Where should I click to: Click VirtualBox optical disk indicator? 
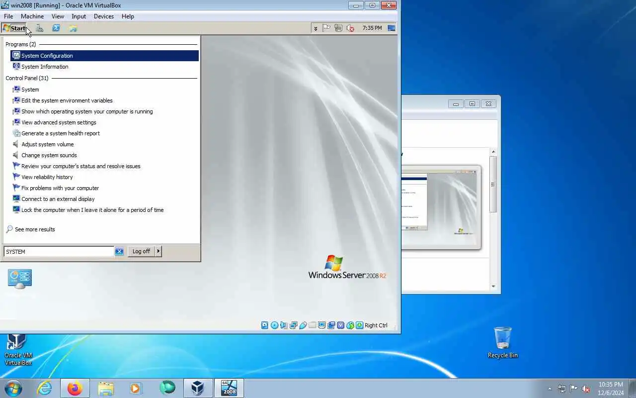click(274, 325)
